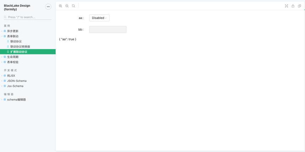This screenshot has height=152, width=305.
Task: Enter fullscreen using the expand icon
Action: click(x=286, y=6)
